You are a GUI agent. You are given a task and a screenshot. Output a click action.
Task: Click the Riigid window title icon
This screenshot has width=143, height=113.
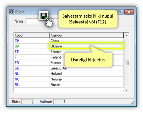click(x=12, y=12)
